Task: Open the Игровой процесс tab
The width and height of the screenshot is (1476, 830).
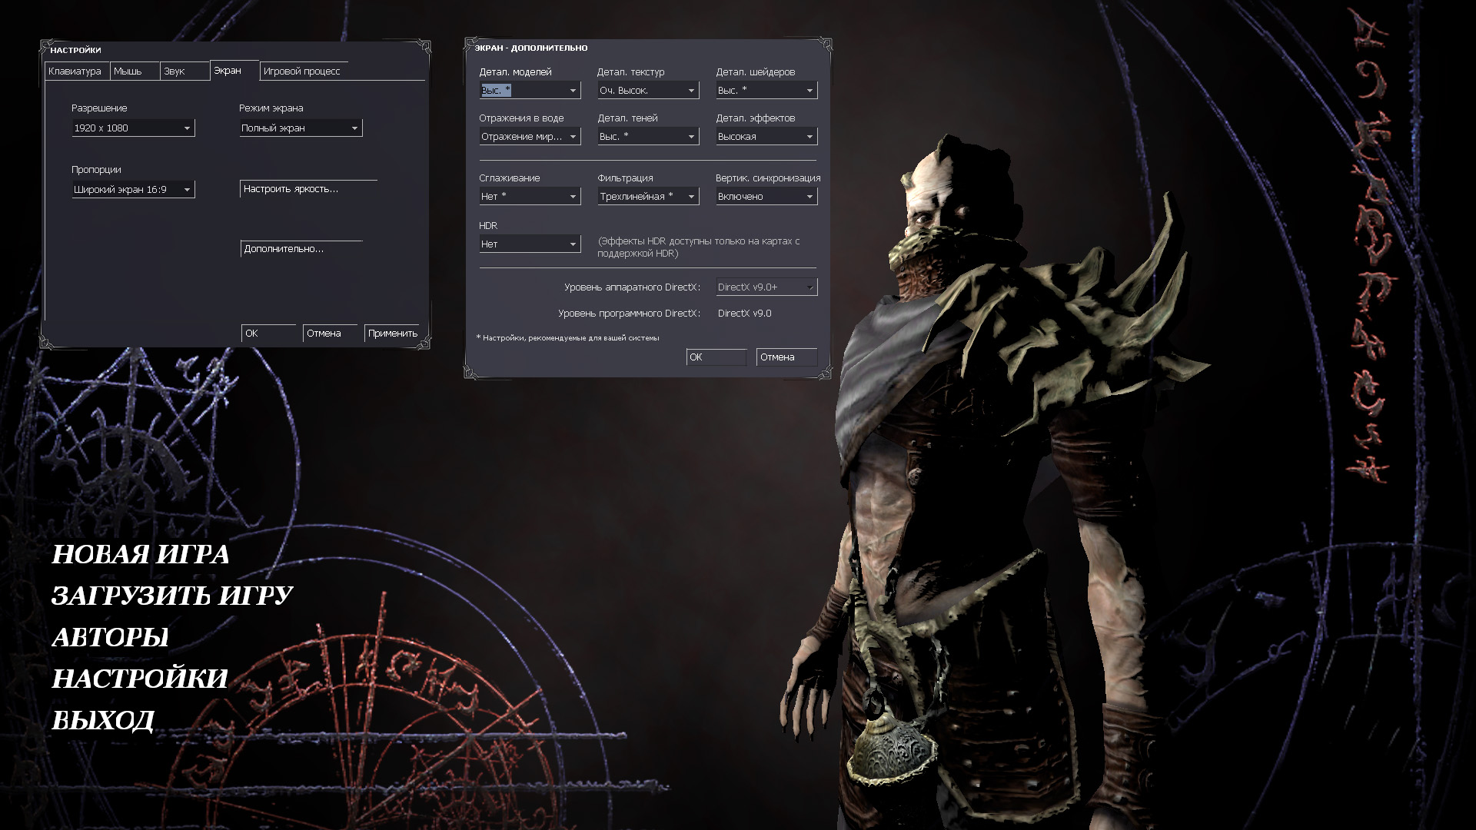Action: (x=302, y=71)
